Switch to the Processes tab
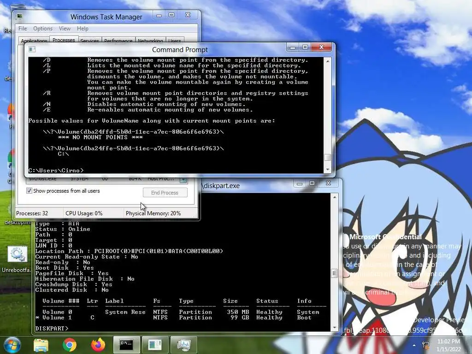The image size is (472, 354). (64, 40)
